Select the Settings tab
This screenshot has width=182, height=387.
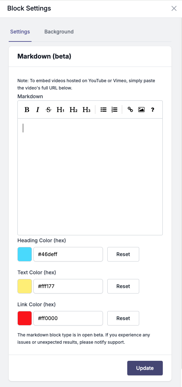tap(20, 32)
